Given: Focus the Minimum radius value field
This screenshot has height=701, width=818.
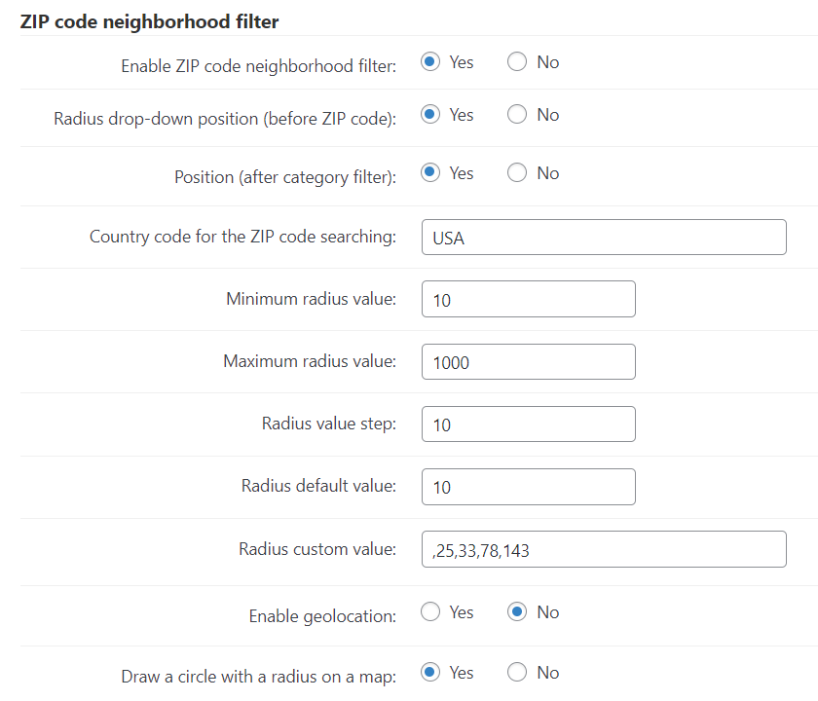Looking at the screenshot, I should coord(529,300).
